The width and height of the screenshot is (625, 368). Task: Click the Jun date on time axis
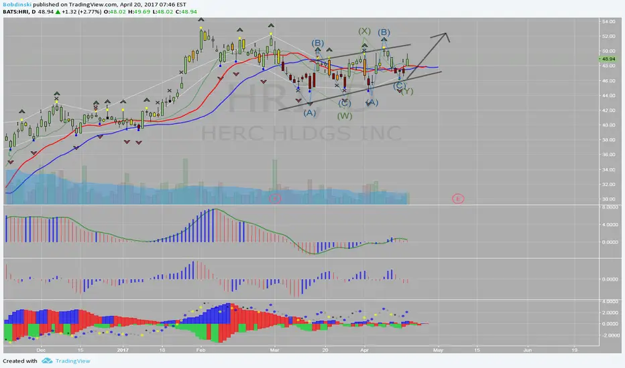coord(527,350)
